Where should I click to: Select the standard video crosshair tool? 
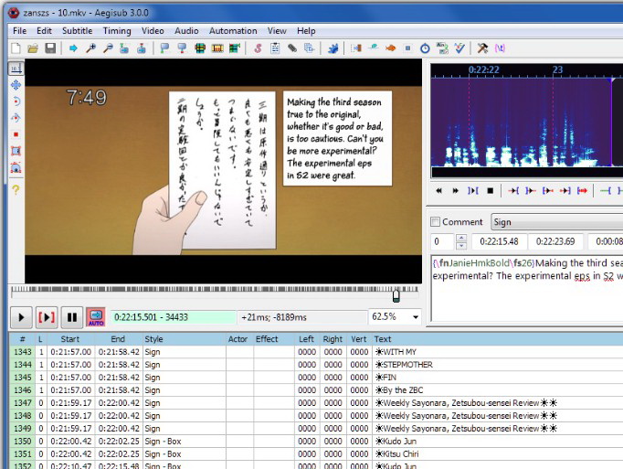click(x=16, y=69)
